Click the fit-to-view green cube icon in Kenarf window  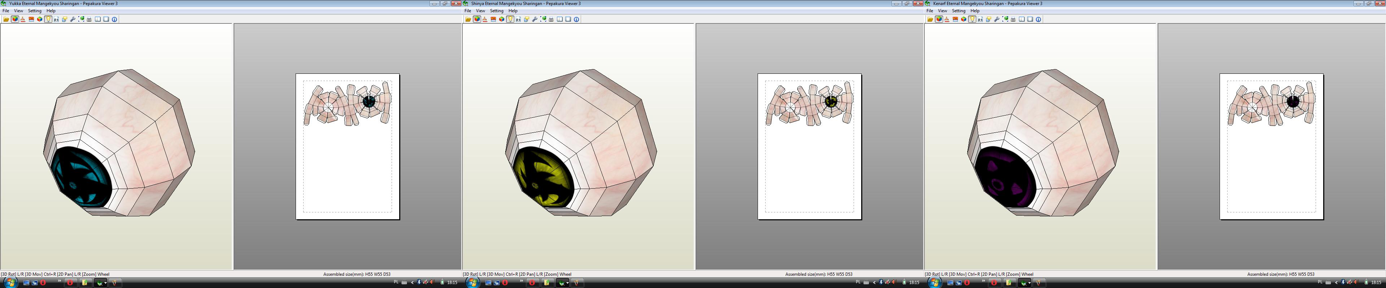1006,19
